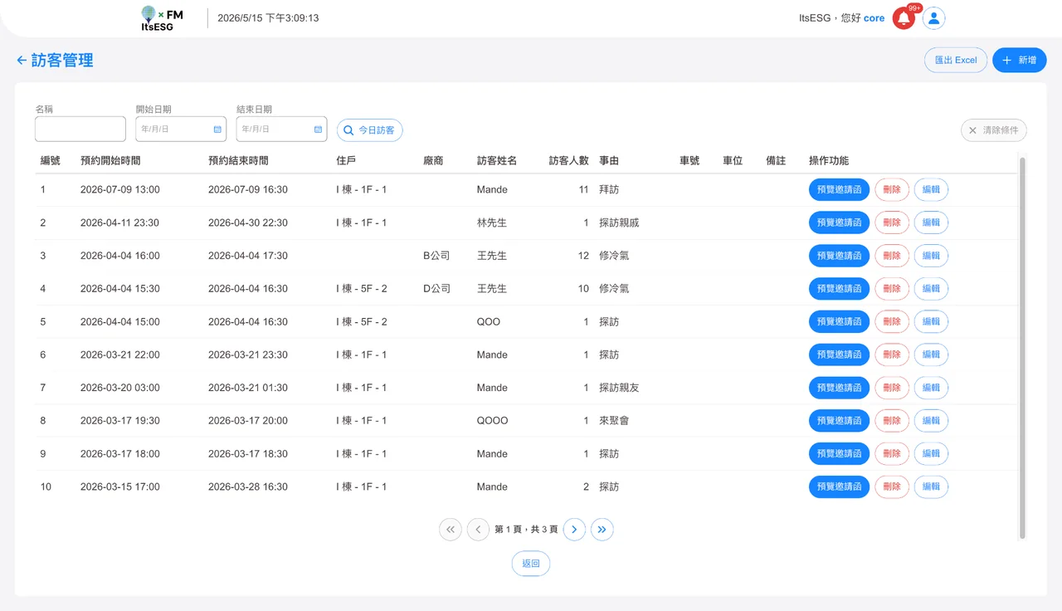The width and height of the screenshot is (1062, 611).
Task: Click 2026-03-28 16:30 end time cell
Action: 248,486
